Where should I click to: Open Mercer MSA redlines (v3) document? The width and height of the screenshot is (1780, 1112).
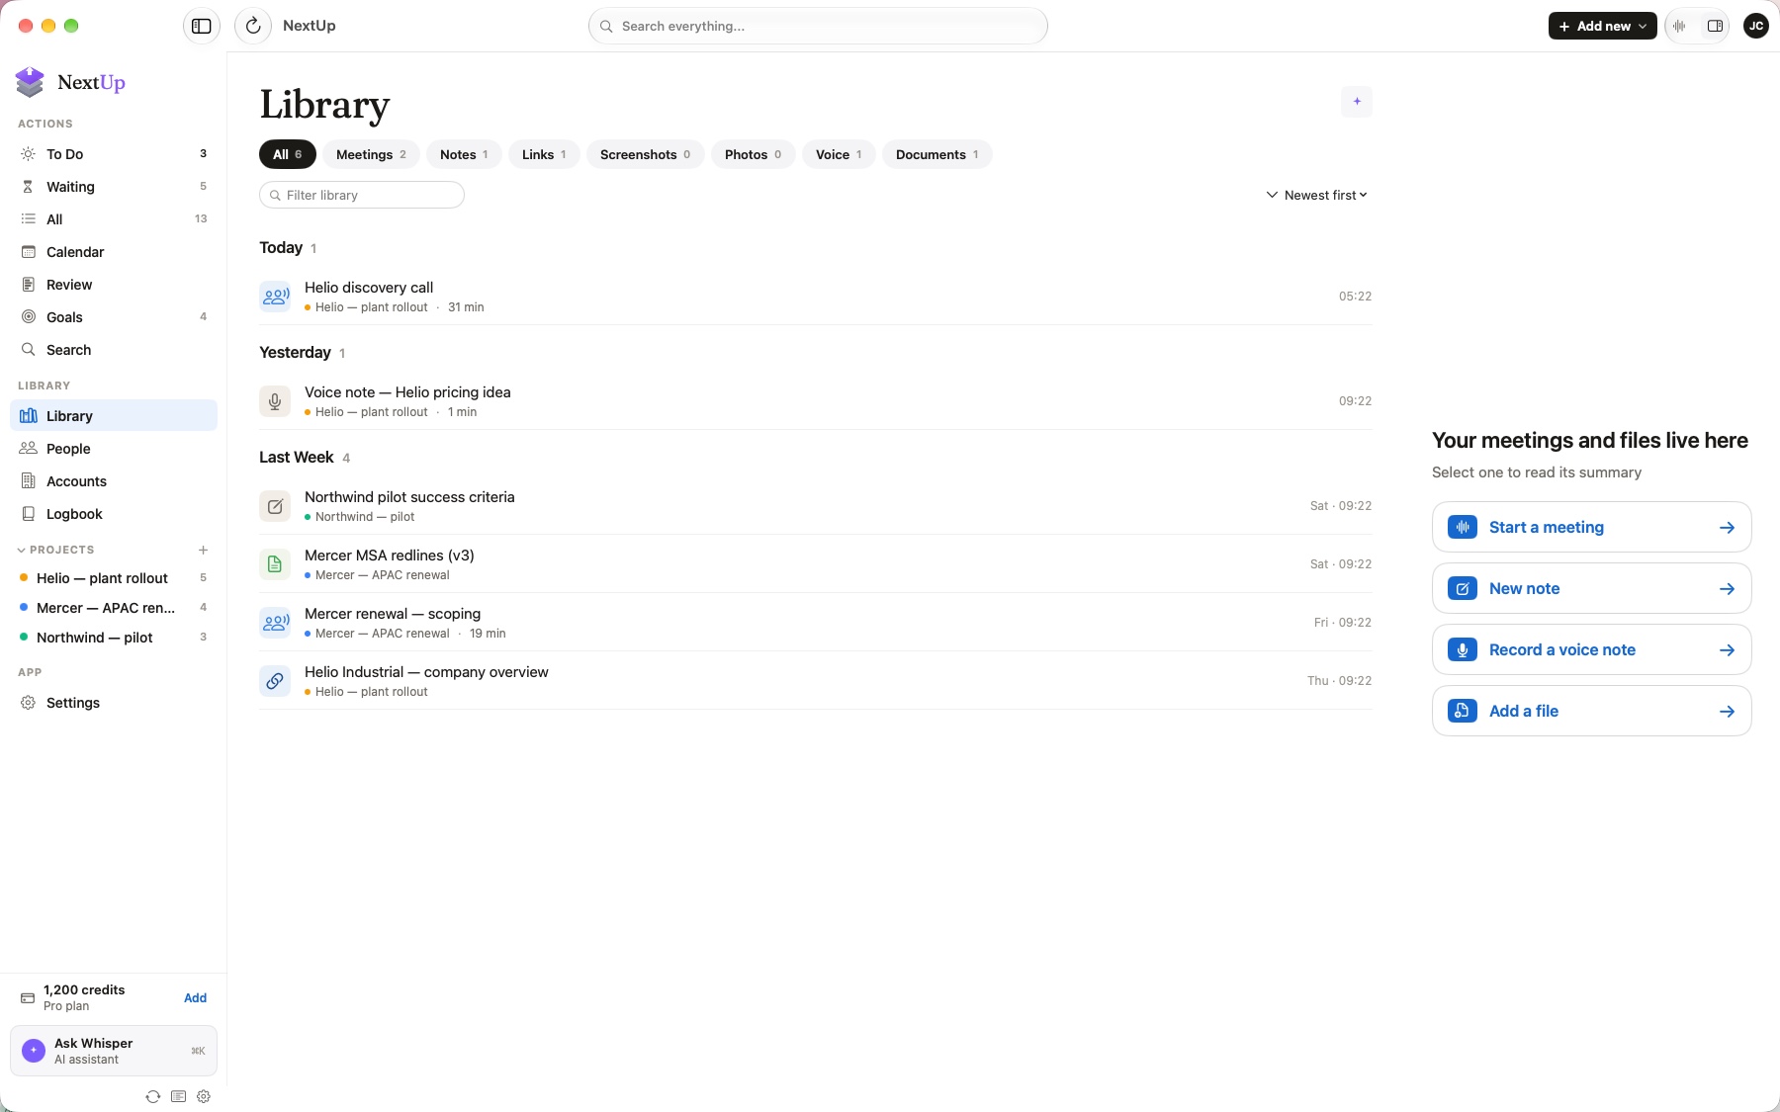tap(815, 564)
